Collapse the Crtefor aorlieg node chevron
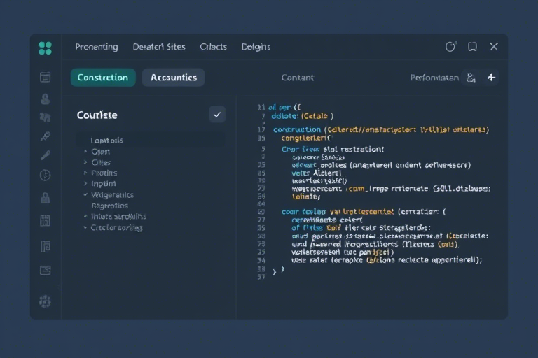This screenshot has height=358, width=538. (85, 227)
